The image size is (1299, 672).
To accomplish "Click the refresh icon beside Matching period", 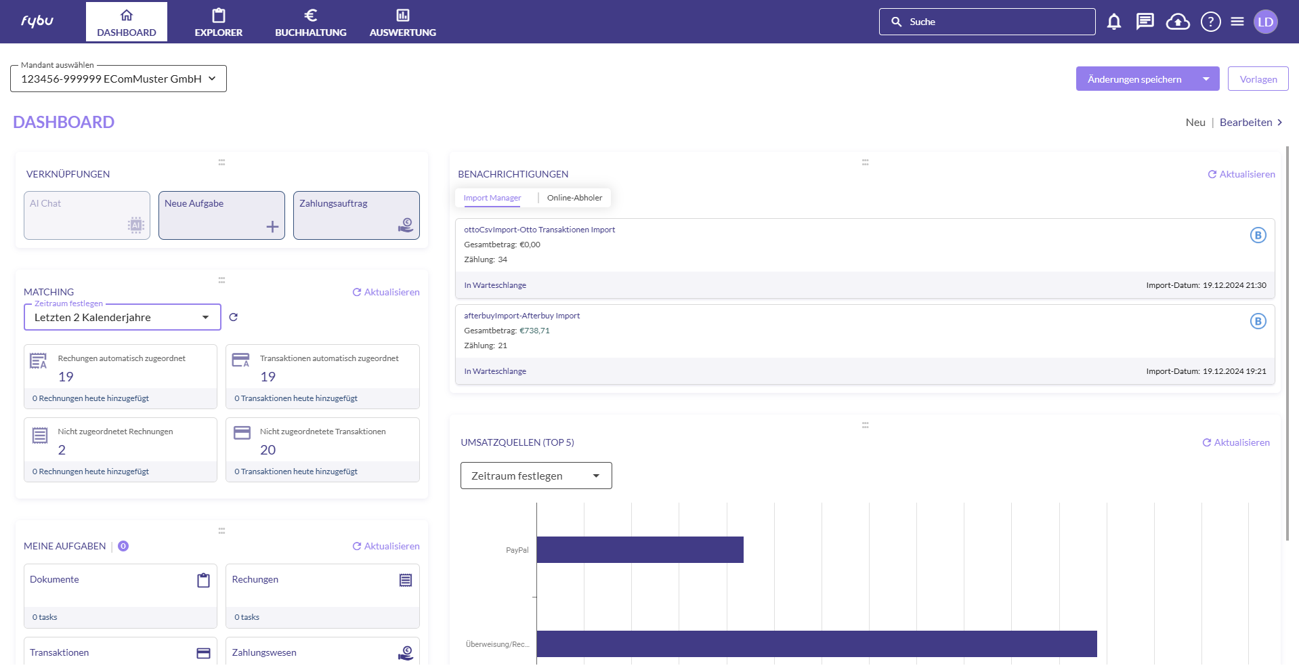I will tap(234, 317).
